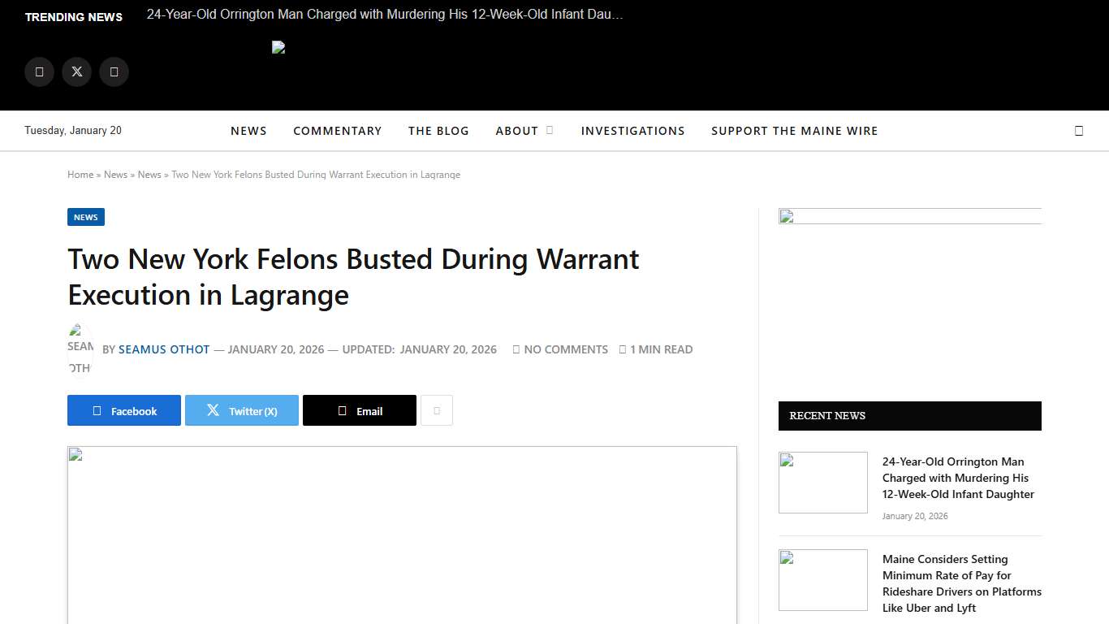1109x624 pixels.
Task: Open the Instagram icon in the top header
Action: coord(114,71)
